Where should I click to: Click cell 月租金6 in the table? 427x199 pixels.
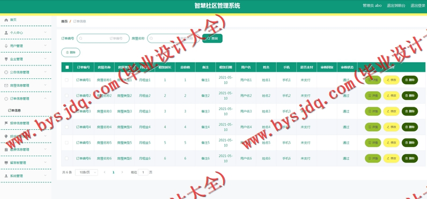[x=145, y=158]
